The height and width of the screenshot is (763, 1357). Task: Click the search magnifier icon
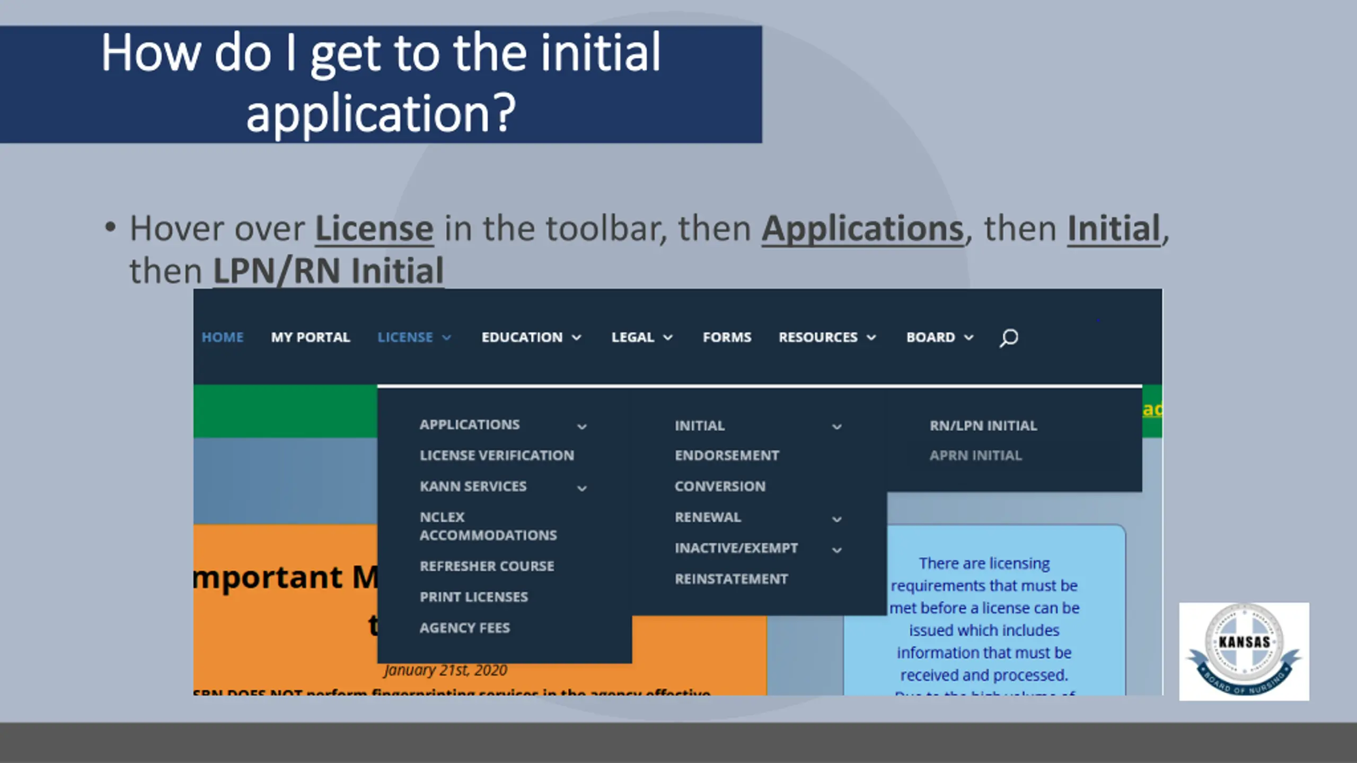pyautogui.click(x=1008, y=338)
